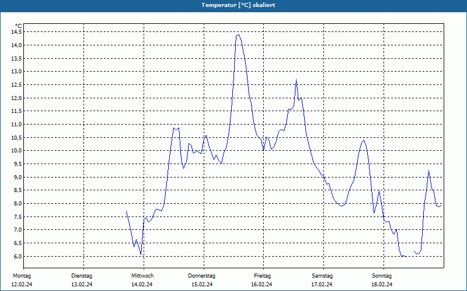Click the Donnerstag day label
This screenshot has height=291, width=467.
click(201, 276)
